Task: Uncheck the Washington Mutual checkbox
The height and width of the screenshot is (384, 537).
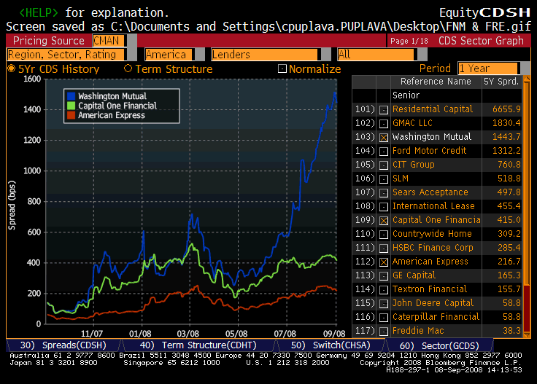Action: 384,137
